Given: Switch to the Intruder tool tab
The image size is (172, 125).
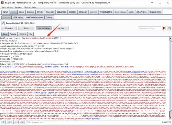Looking at the screenshot, I should click(x=40, y=12).
